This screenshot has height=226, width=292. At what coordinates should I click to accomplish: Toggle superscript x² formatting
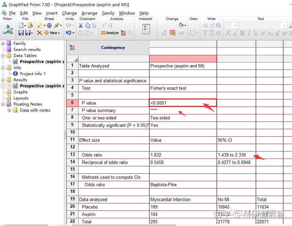point(263,33)
